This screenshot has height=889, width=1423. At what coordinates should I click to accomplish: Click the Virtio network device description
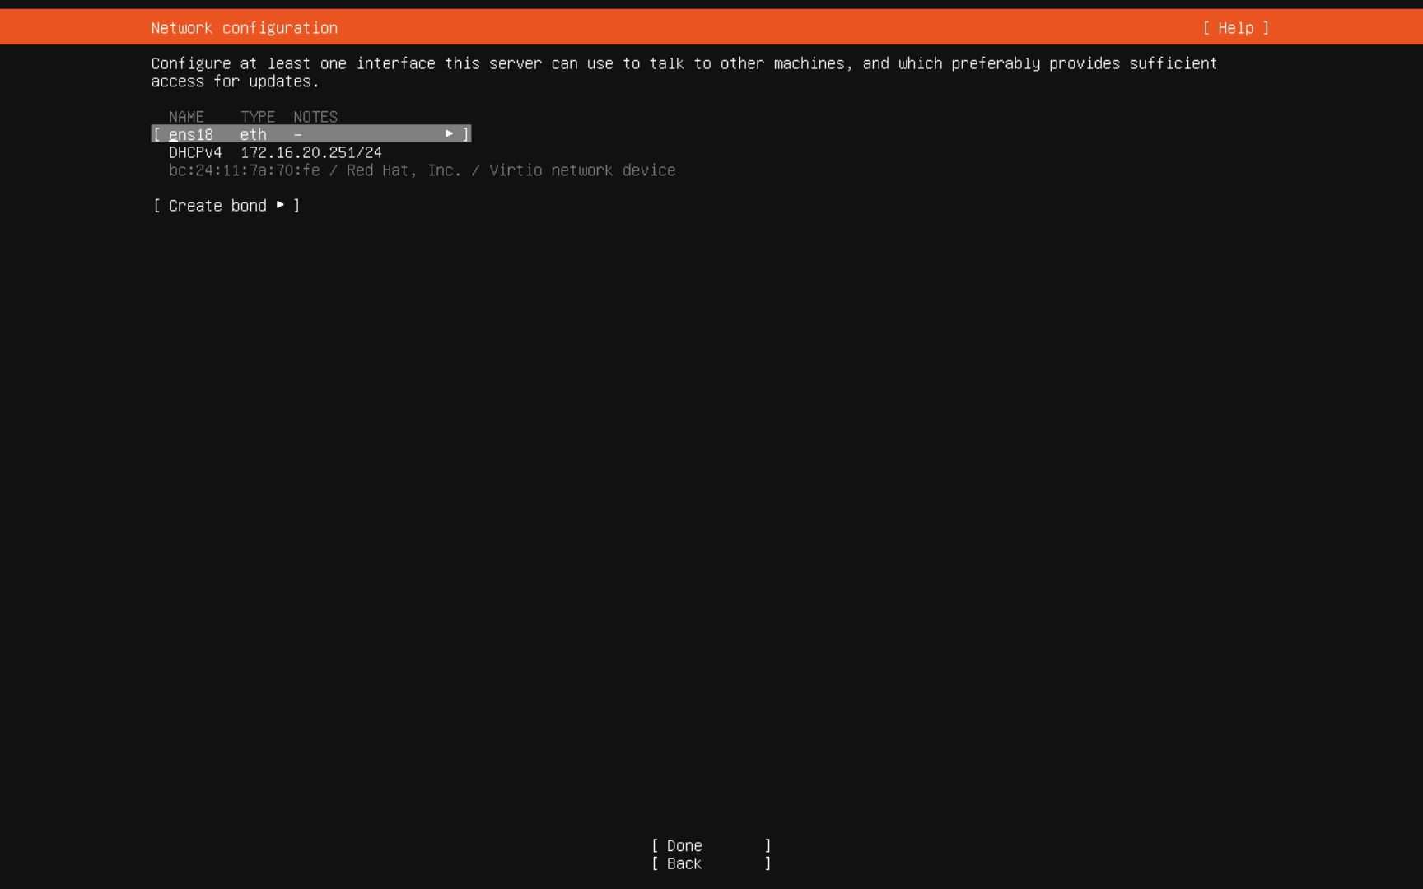pyautogui.click(x=582, y=170)
